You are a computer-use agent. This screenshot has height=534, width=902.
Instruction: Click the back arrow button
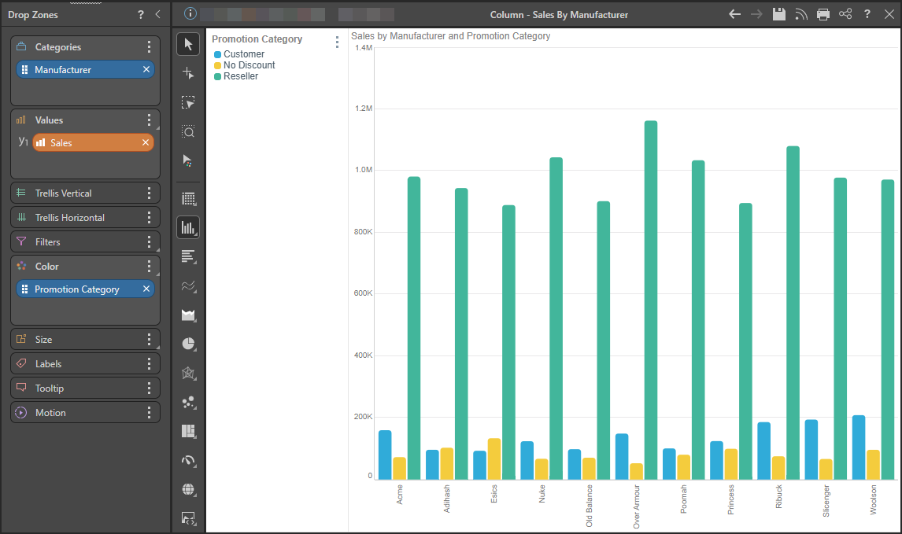(734, 14)
